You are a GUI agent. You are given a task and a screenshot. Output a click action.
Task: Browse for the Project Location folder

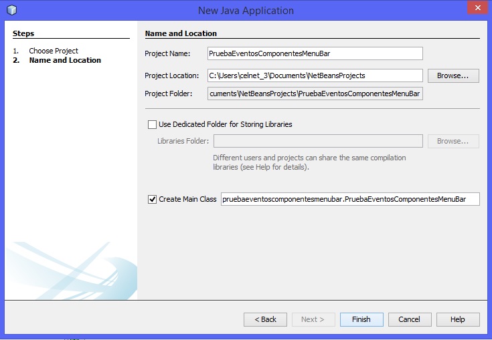(x=453, y=75)
